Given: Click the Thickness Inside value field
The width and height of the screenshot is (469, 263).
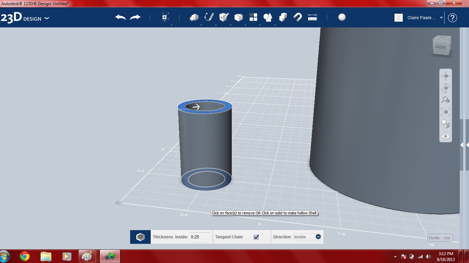Looking at the screenshot, I should 200,237.
